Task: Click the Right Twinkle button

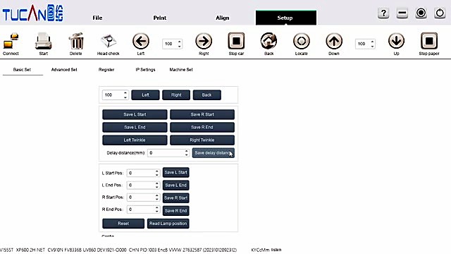Action: click(202, 140)
